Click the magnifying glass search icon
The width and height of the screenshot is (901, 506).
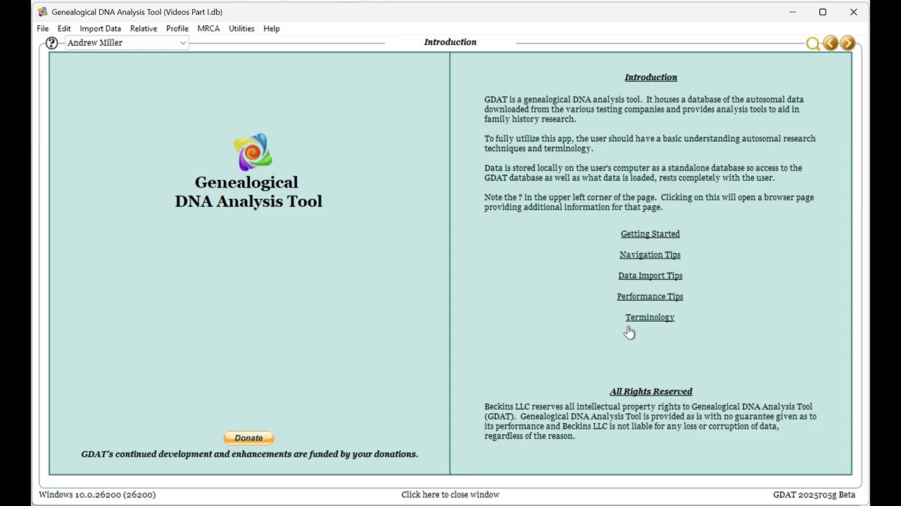[x=813, y=44]
